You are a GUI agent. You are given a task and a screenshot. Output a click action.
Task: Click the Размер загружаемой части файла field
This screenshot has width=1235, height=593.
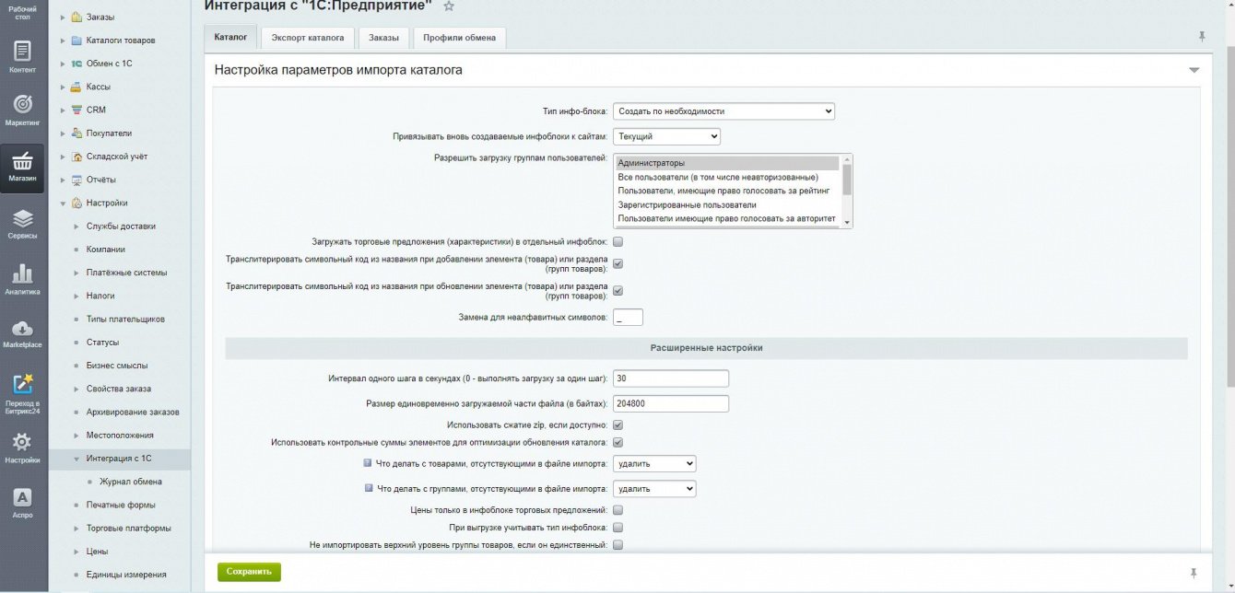pyautogui.click(x=671, y=403)
